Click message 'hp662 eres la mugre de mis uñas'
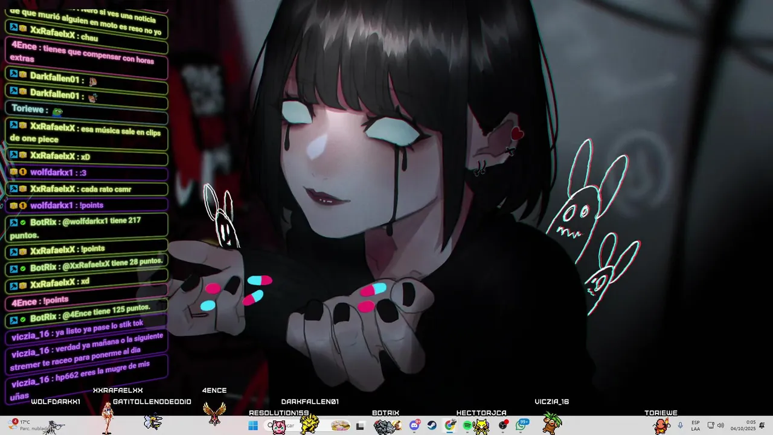The height and width of the screenshot is (435, 773). [x=86, y=381]
